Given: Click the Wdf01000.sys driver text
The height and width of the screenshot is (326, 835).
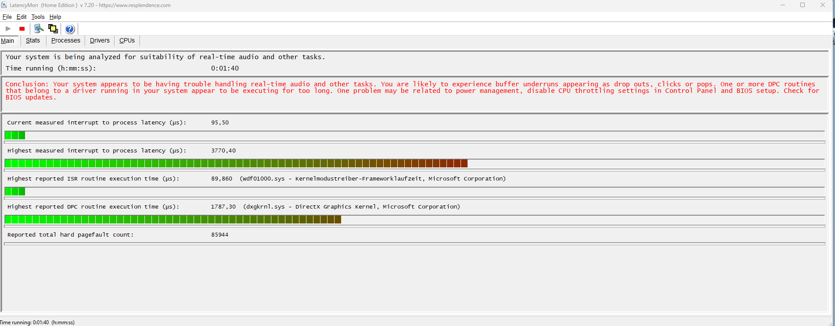Looking at the screenshot, I should pyautogui.click(x=373, y=179).
